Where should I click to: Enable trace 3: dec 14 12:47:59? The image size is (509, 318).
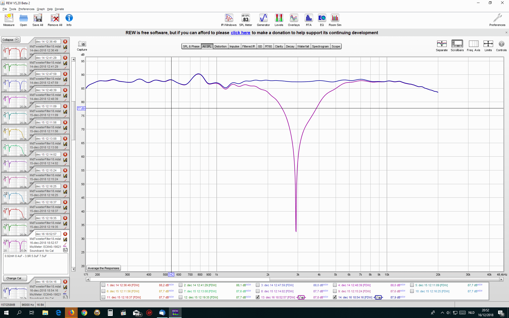(258, 285)
